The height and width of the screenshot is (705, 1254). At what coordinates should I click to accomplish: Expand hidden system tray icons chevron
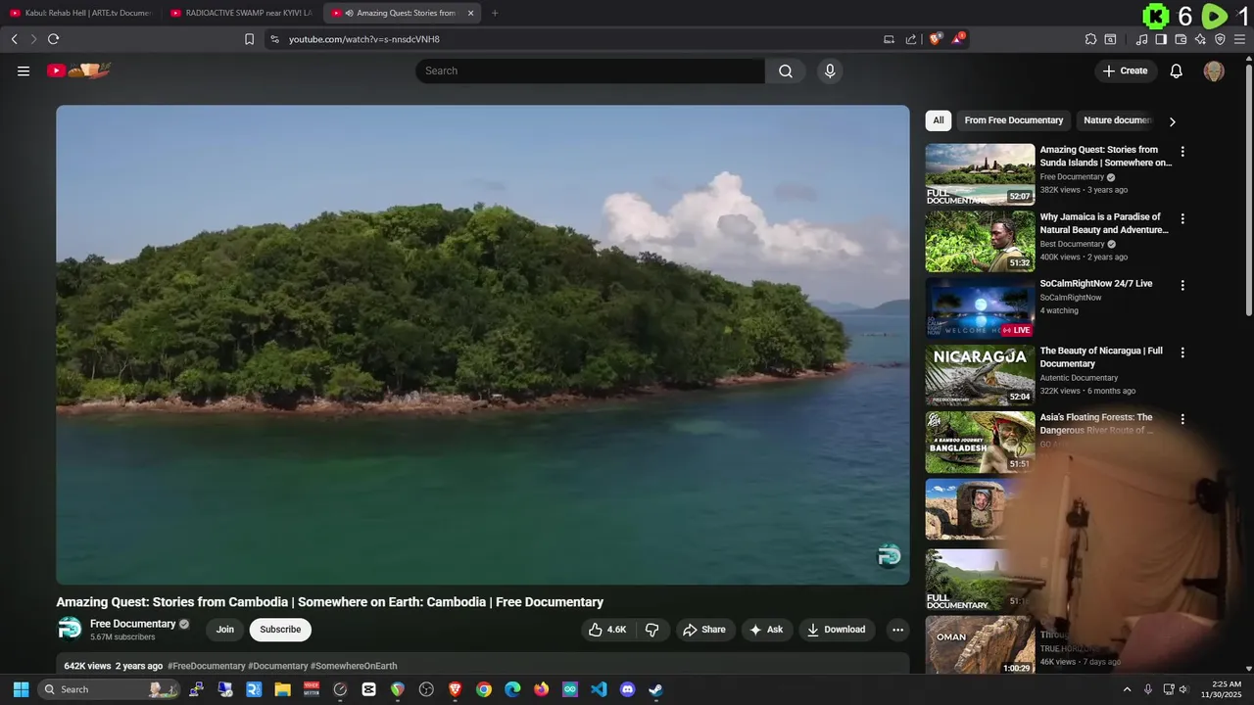(x=1127, y=689)
